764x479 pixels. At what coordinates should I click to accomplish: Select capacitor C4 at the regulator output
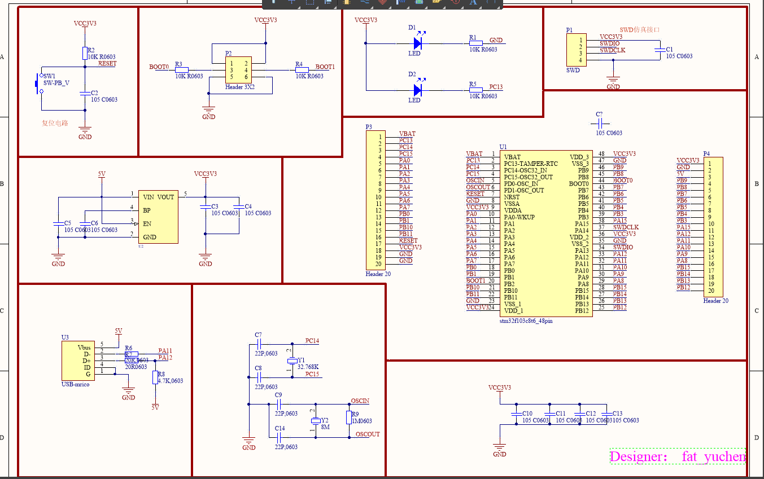point(238,206)
